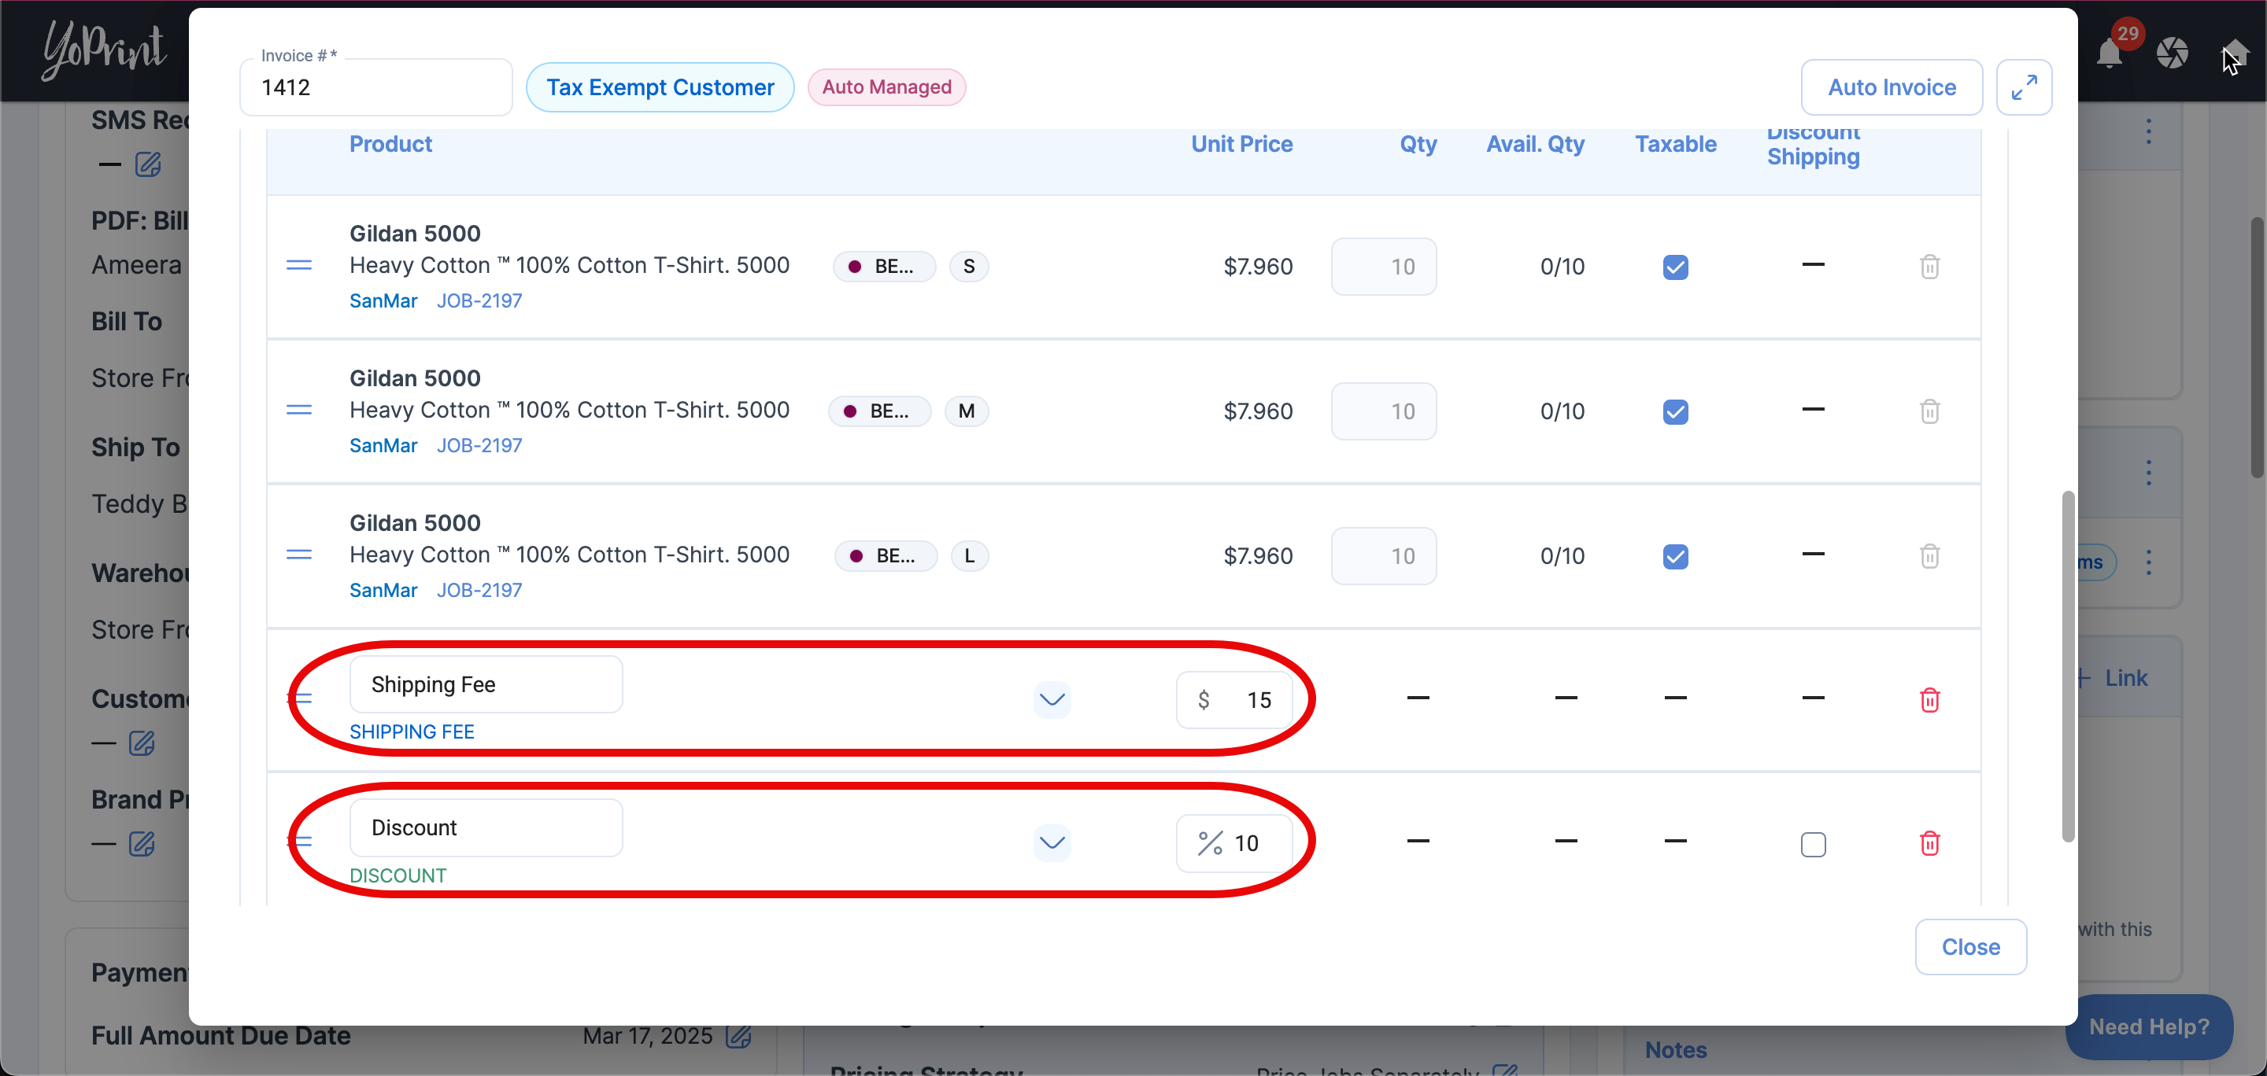This screenshot has width=2267, height=1076.
Task: Open SanMar link on size L row
Action: point(383,590)
